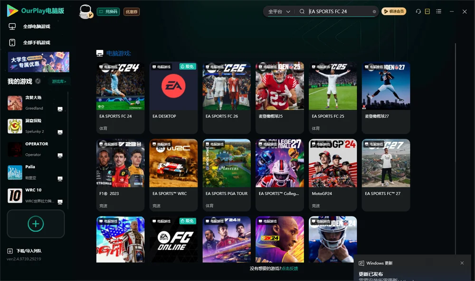Open the 优惠券 coupon button
This screenshot has height=281, width=475.
132,11
